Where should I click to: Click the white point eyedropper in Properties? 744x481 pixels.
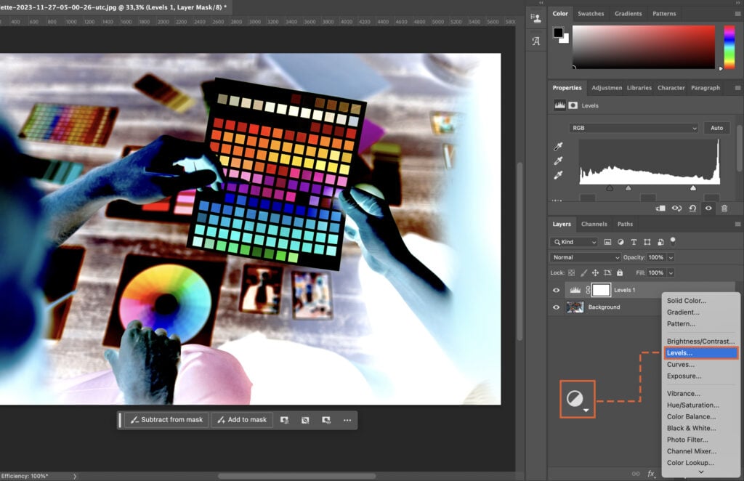click(557, 175)
